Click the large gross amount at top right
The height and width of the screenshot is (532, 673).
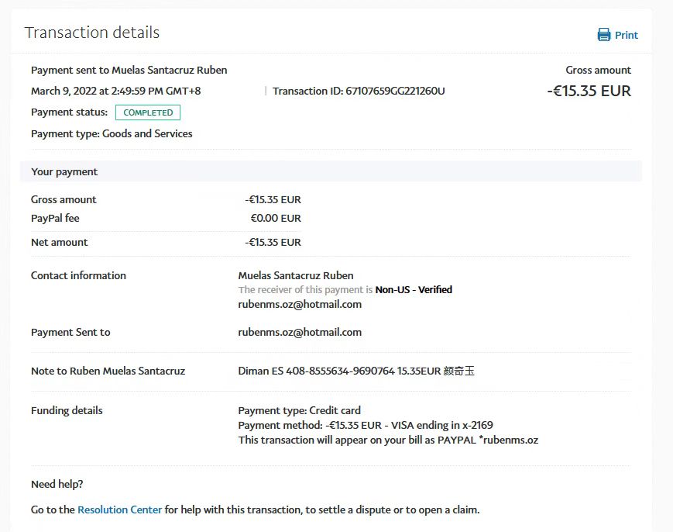pos(589,91)
